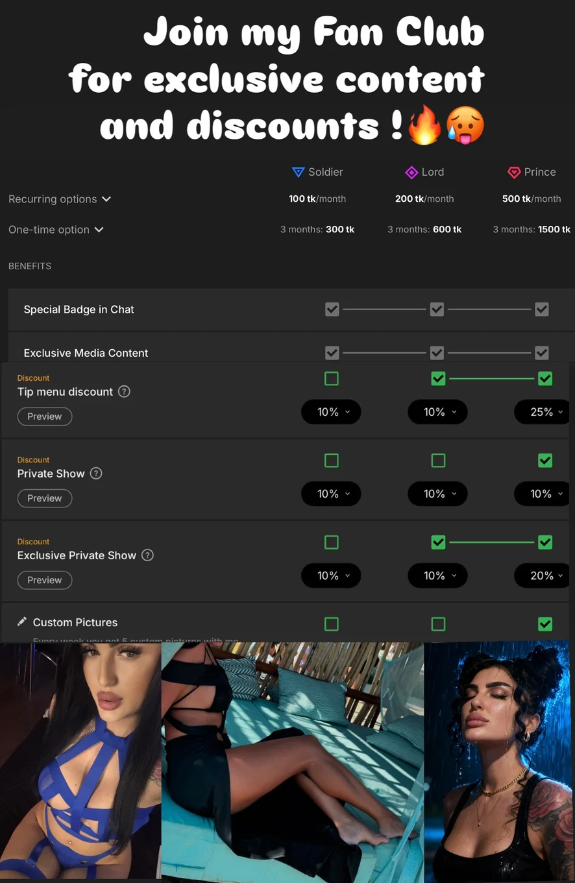Expand the Recurring options chevron
Viewport: 575px width, 883px height.
[106, 199]
